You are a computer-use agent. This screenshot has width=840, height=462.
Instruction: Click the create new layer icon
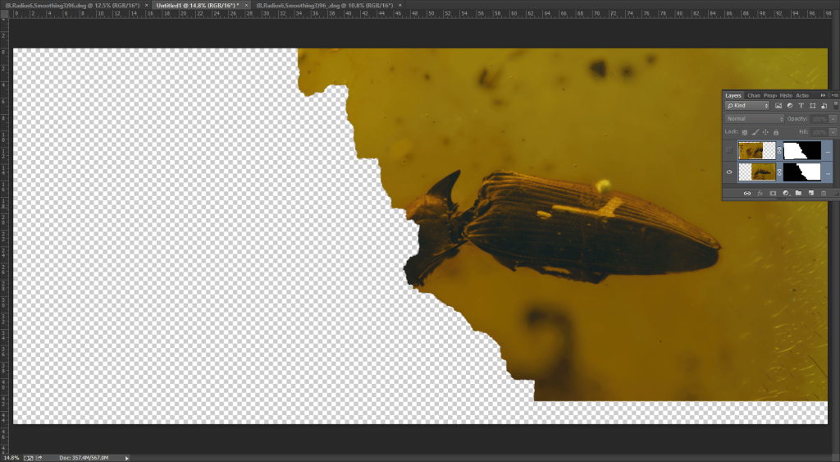point(810,194)
